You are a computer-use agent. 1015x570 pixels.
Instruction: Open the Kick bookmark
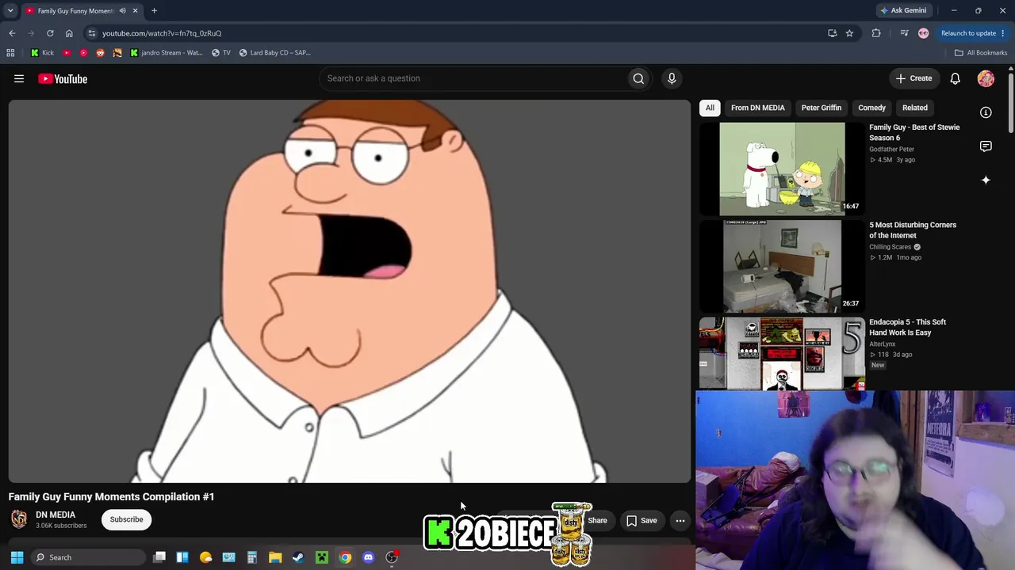coord(43,53)
